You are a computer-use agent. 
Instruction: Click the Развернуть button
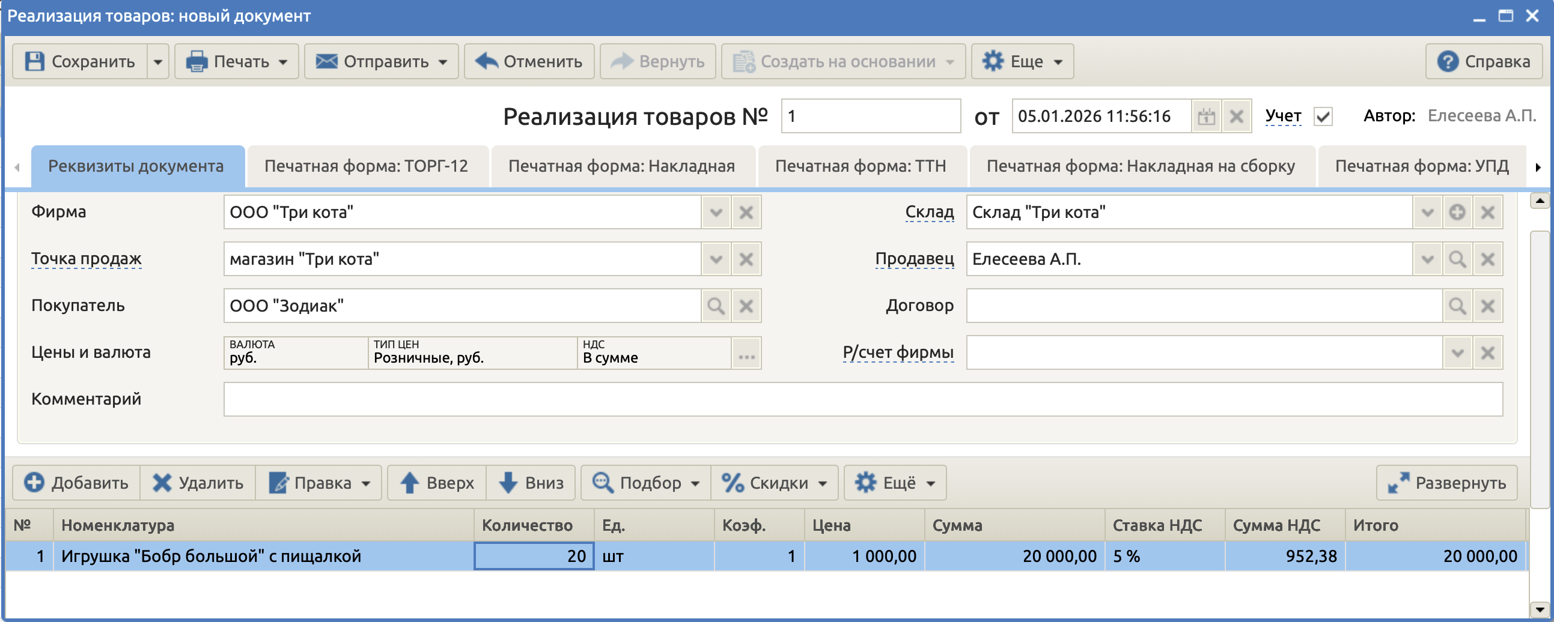coord(1446,483)
